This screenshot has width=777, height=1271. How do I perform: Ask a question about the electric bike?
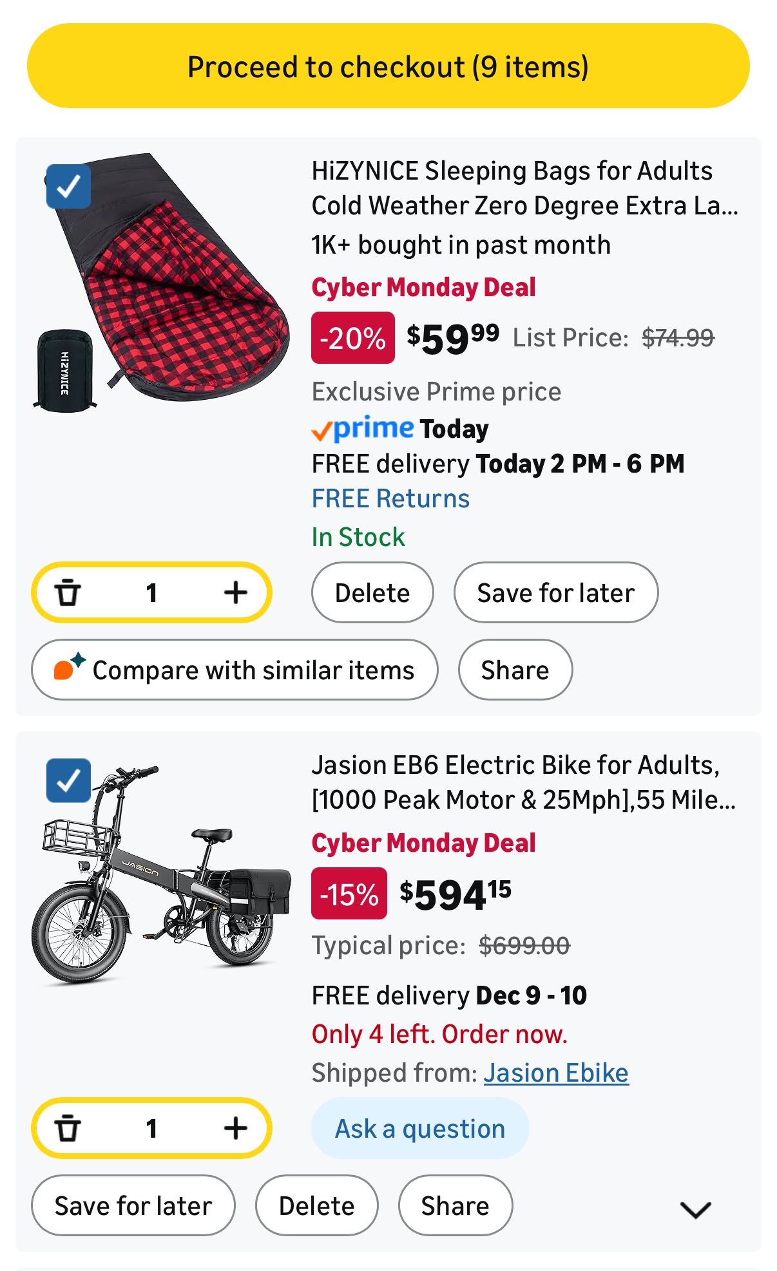[420, 1128]
